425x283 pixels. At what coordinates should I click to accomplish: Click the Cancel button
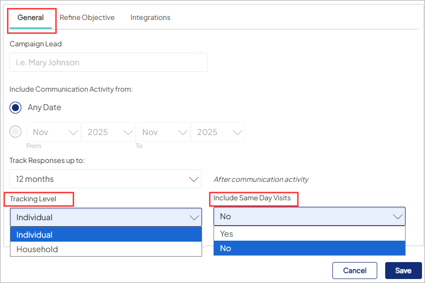(354, 271)
